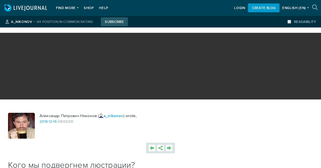Subscribe to a_nikonov's journal
Screen dimensions: 321x168
tap(114, 22)
